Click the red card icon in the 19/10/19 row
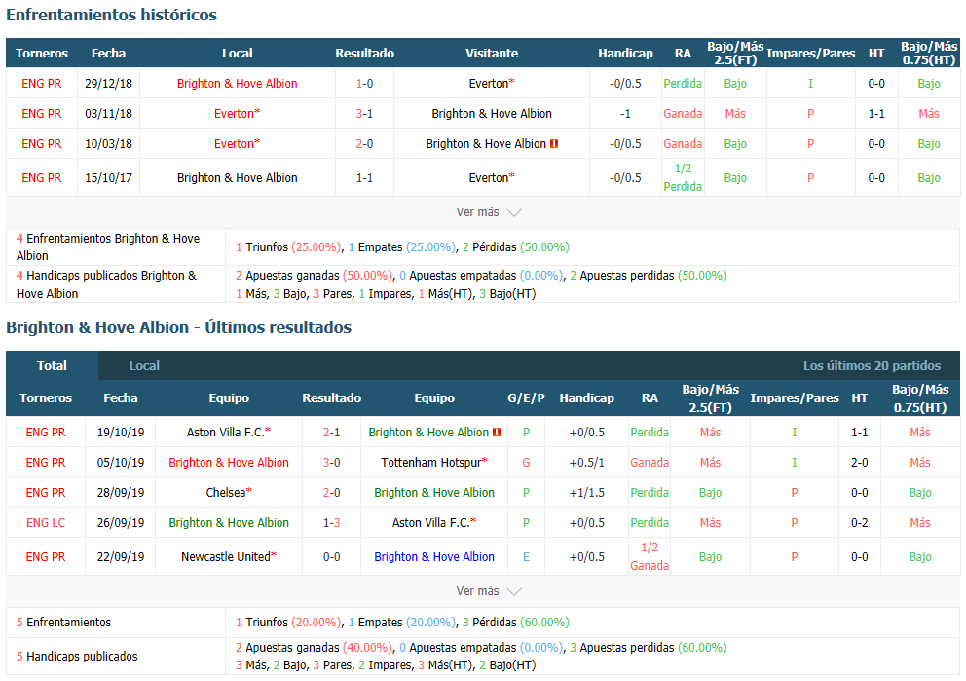The width and height of the screenshot is (966, 681). click(x=497, y=433)
